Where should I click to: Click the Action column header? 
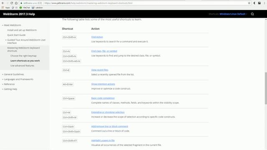[x=96, y=29]
